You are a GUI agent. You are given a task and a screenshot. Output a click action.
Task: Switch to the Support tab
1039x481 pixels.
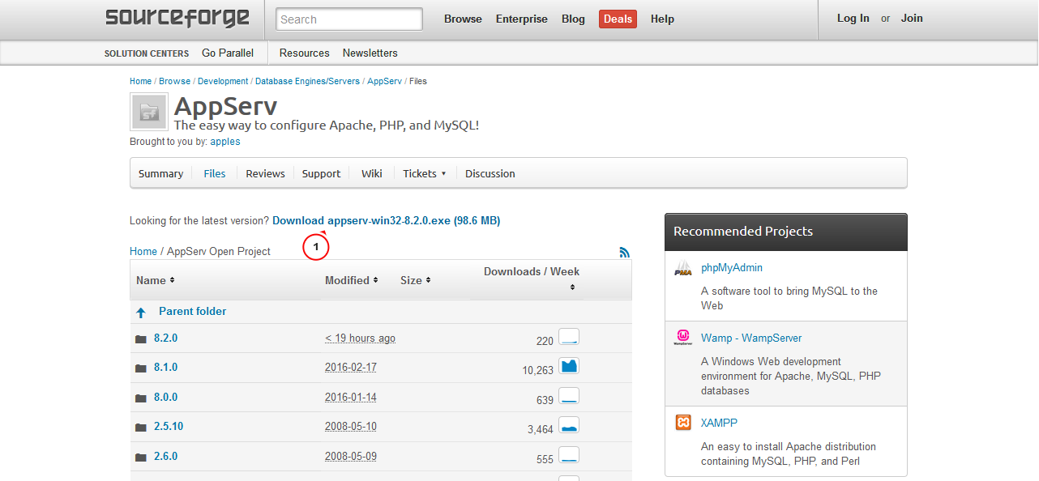click(321, 173)
